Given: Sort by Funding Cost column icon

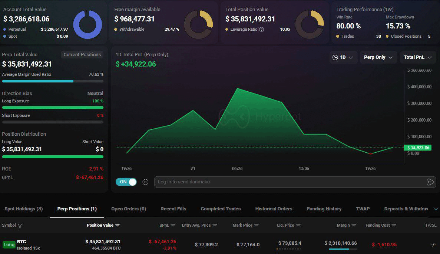Looking at the screenshot, I should pos(394,226).
